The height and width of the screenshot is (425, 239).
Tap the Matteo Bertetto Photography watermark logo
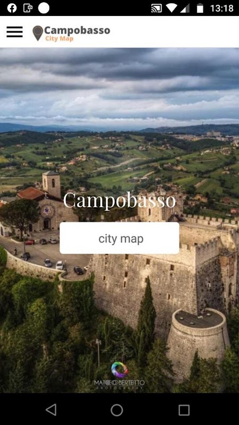119,376
